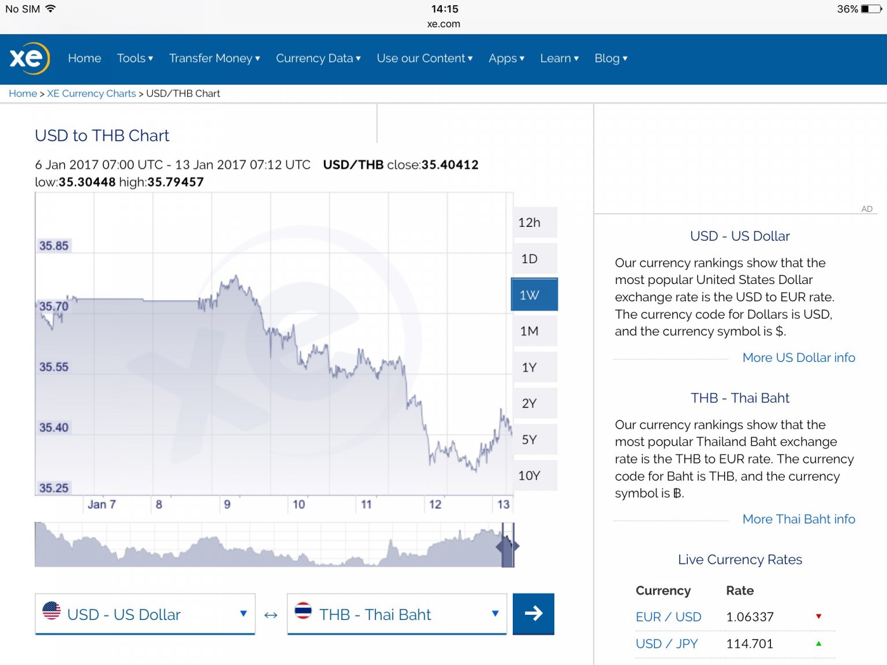Expand the Currency Data menu
Viewport: 887px width, 665px height.
coord(318,58)
